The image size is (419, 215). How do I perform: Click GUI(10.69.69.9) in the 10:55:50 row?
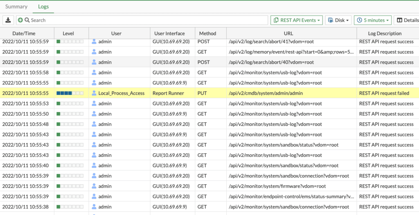coord(170,114)
